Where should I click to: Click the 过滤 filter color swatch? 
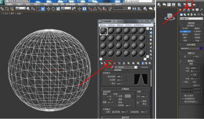(128, 96)
